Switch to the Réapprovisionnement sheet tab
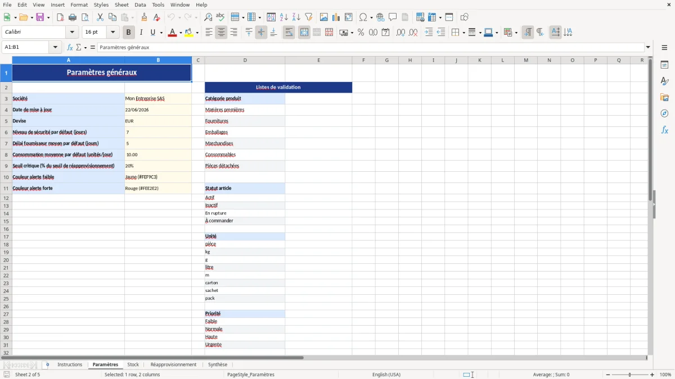 click(x=173, y=365)
